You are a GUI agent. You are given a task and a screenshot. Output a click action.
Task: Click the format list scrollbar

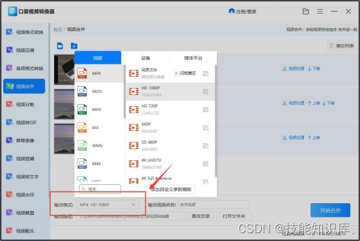(x=125, y=91)
